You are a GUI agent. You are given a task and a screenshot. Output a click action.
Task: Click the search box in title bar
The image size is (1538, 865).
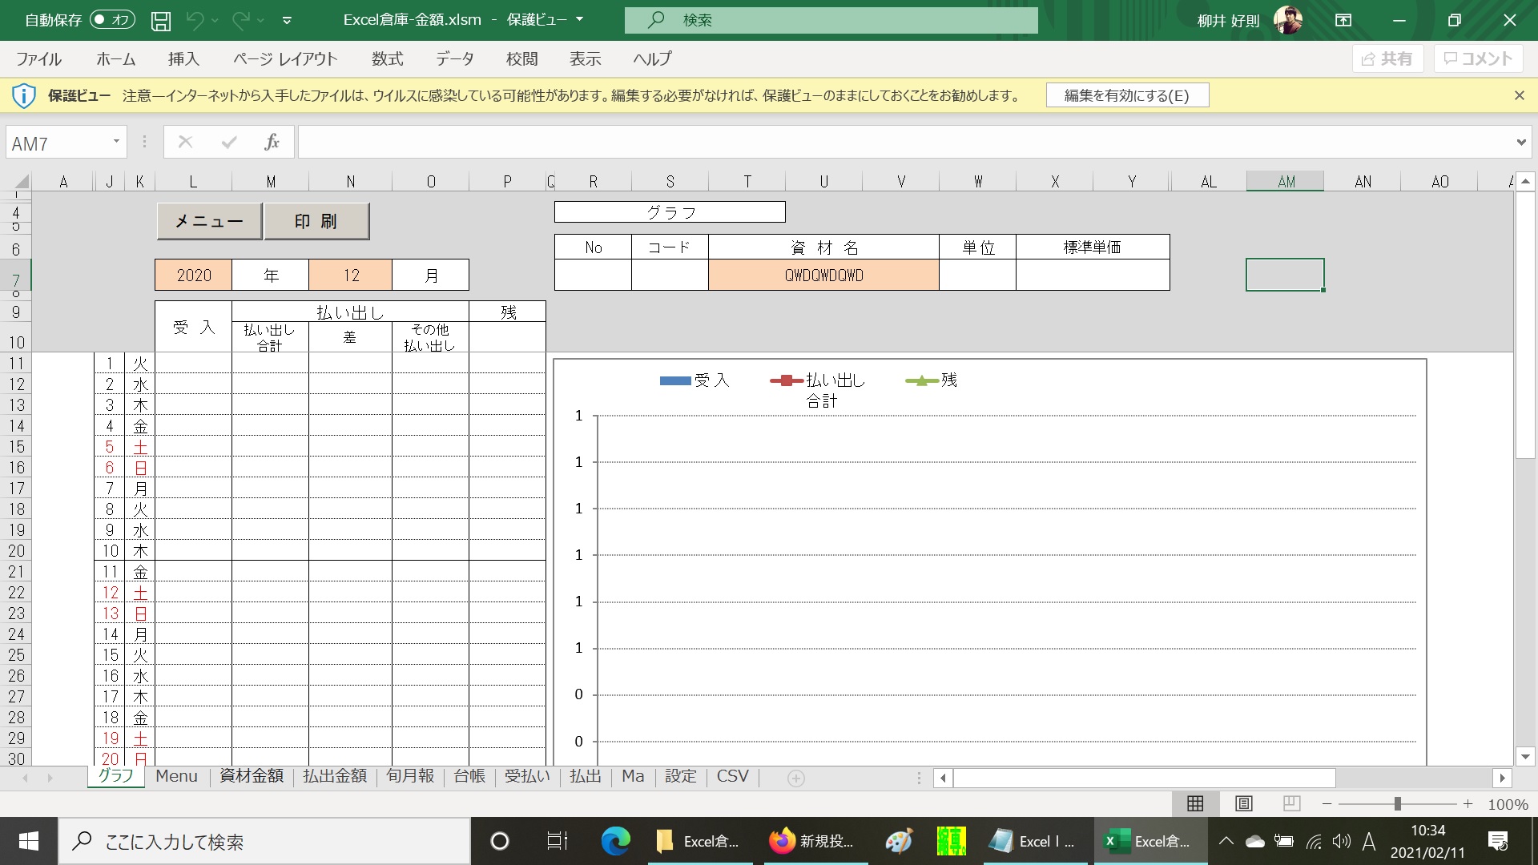[831, 20]
